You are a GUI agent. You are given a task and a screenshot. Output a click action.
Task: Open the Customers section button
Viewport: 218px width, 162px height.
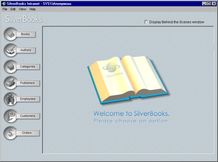pos(28,116)
